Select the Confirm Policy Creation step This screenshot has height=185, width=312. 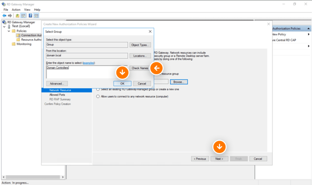[x=58, y=104]
